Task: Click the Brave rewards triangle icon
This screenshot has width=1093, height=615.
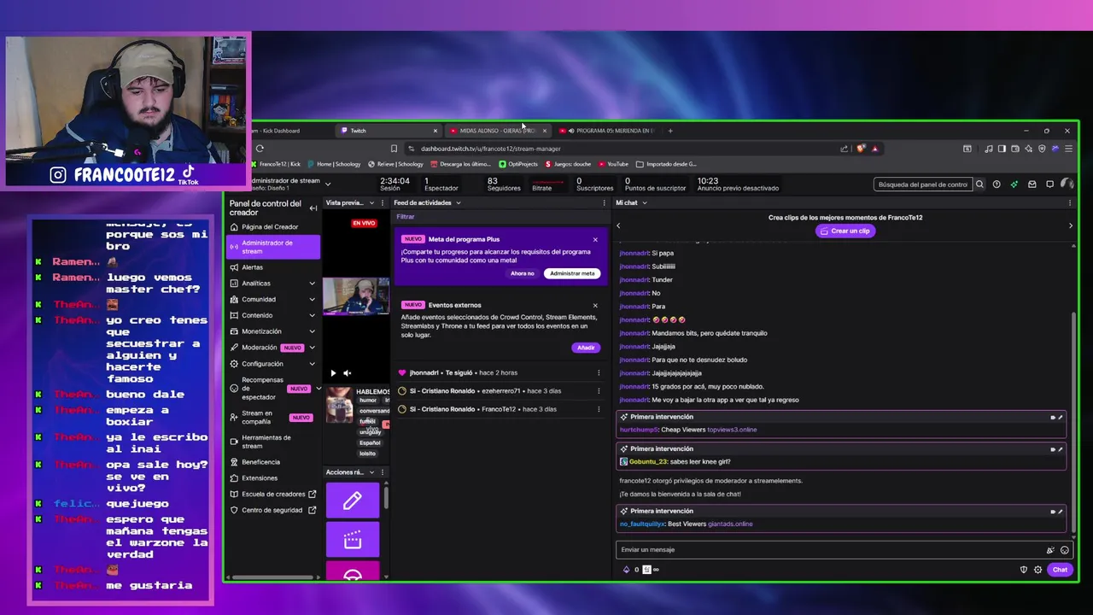Action: coord(874,149)
